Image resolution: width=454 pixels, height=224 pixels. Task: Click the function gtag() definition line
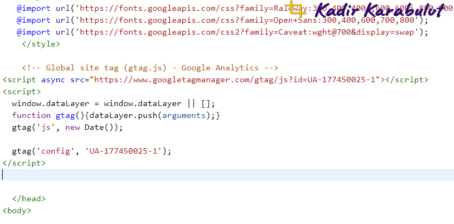(116, 115)
